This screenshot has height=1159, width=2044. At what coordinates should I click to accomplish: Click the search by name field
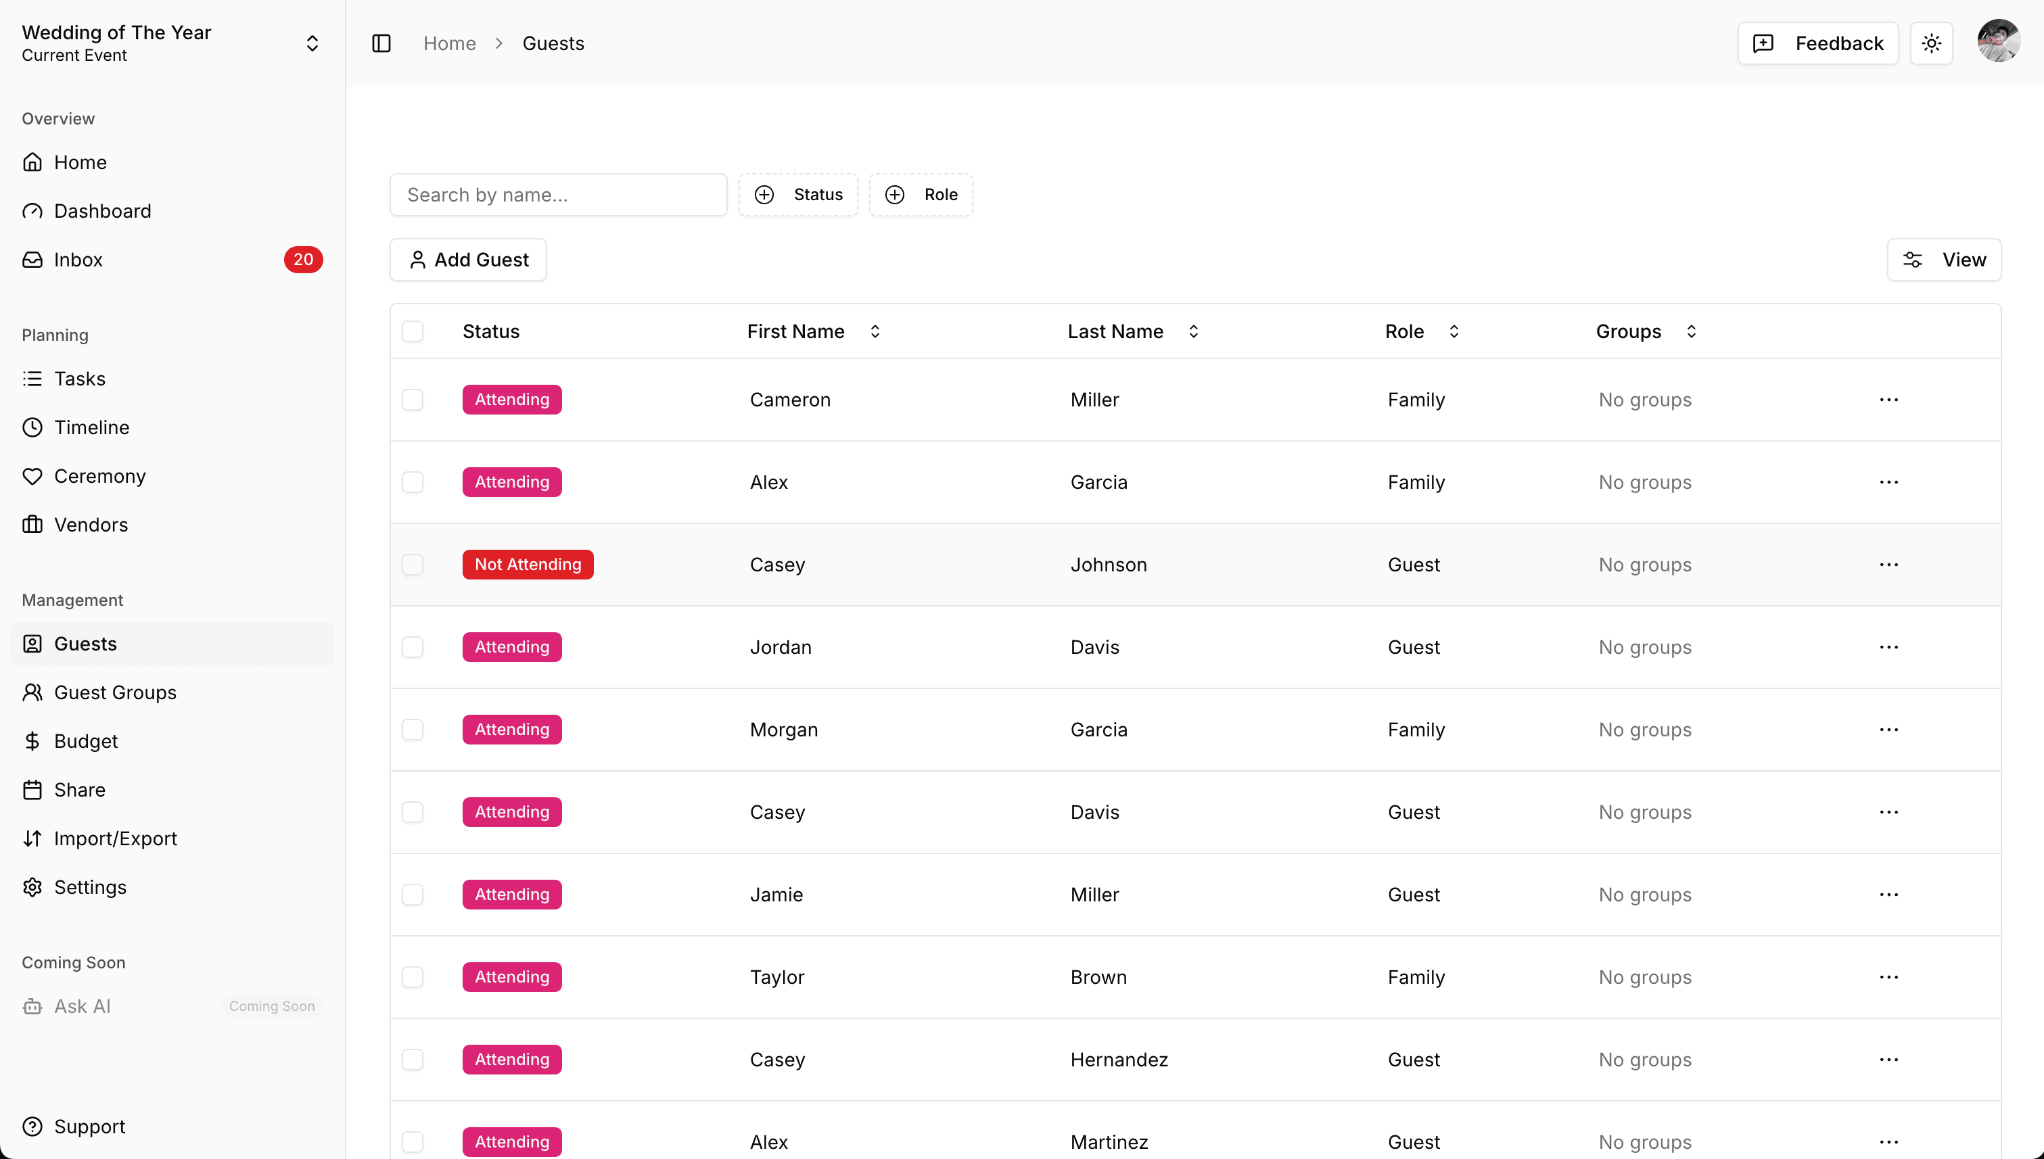click(558, 194)
